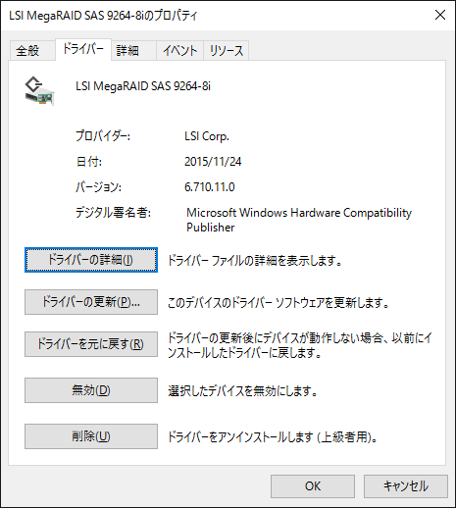Select the ドライバー tab
This screenshot has height=508, width=456.
click(x=83, y=50)
